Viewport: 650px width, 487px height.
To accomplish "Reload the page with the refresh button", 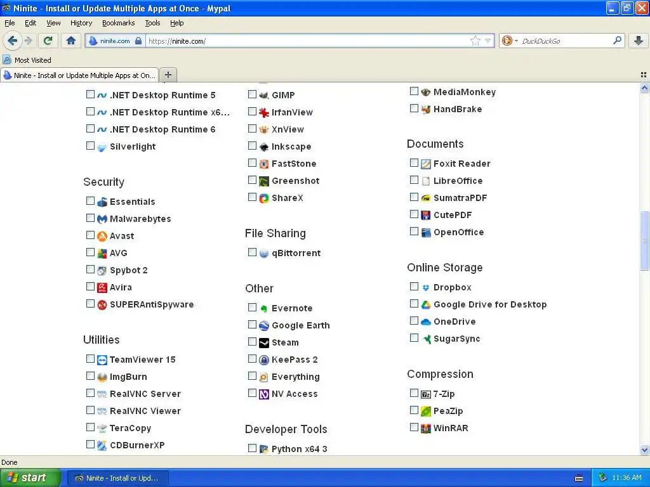I will click(48, 41).
